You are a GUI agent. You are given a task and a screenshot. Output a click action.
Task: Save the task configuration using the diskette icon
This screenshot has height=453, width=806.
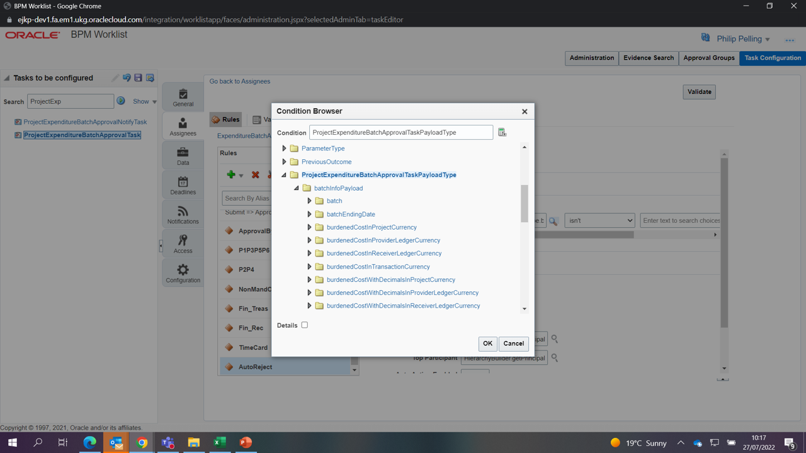tap(138, 77)
